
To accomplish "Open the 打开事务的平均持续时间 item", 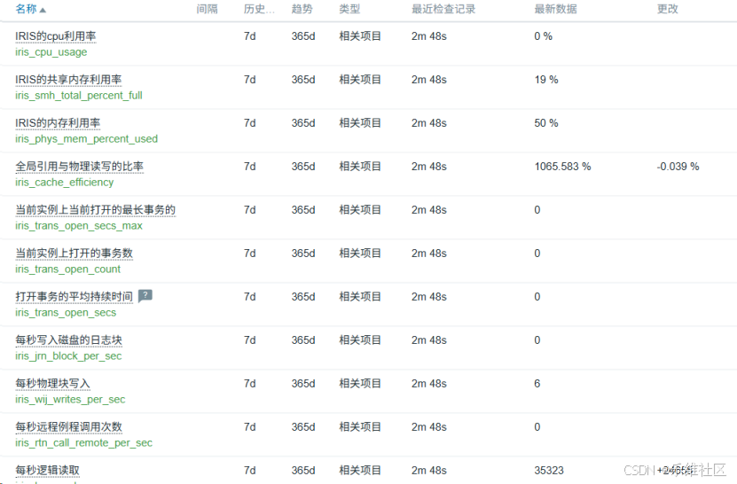I will tap(74, 296).
